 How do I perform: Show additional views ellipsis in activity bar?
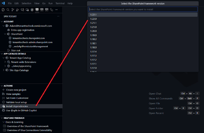57,10
